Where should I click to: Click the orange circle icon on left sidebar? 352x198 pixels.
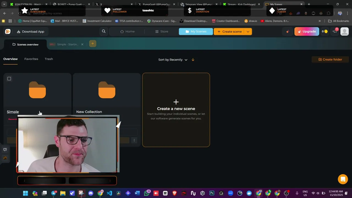(x=5, y=158)
